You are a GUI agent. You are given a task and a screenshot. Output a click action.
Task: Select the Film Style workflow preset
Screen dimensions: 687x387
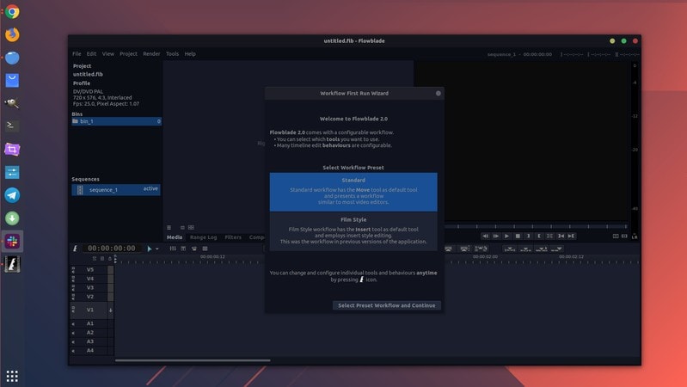[353, 231]
